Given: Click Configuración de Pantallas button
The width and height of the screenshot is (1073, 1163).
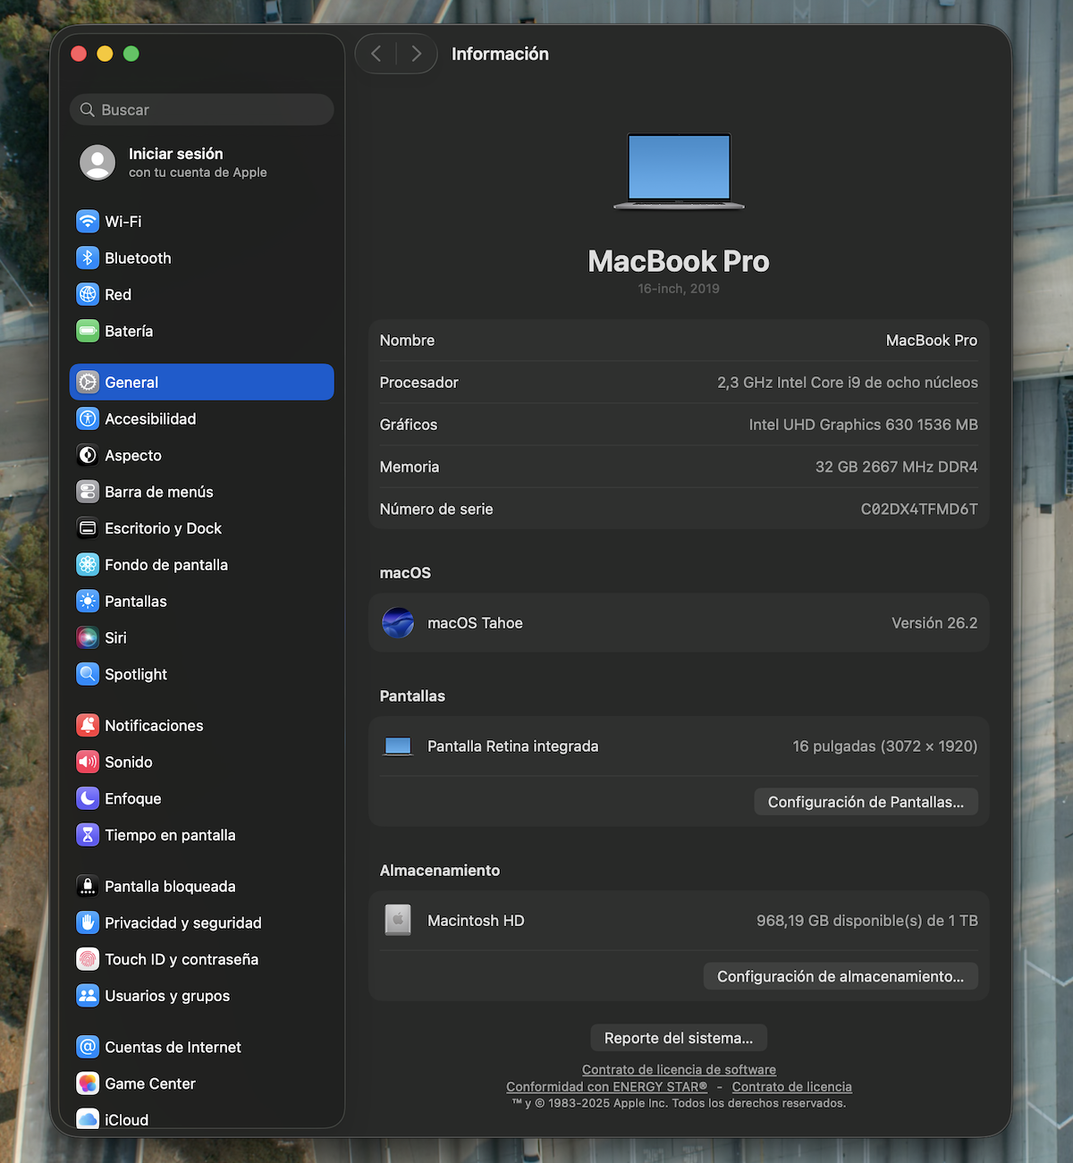Looking at the screenshot, I should tap(866, 802).
